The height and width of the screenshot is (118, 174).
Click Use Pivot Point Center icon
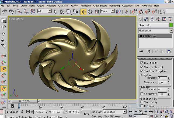(x=118, y=12)
